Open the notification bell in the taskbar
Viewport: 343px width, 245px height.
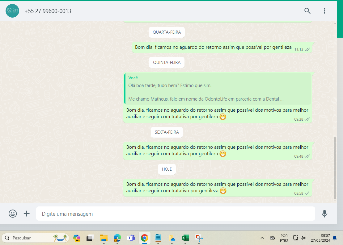pos(335,238)
